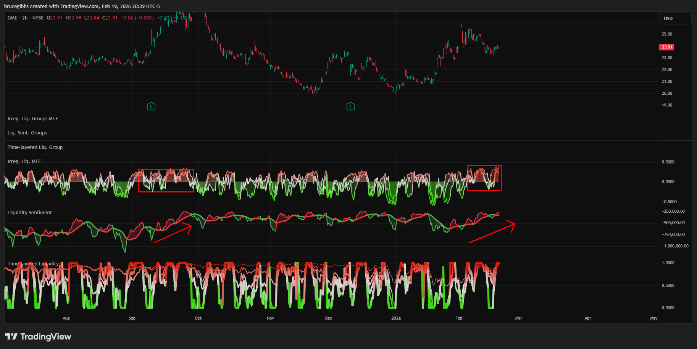Click the brucegibbs TradingView.com attribution text
Image resolution: width=697 pixels, height=349 pixels.
[x=82, y=6]
